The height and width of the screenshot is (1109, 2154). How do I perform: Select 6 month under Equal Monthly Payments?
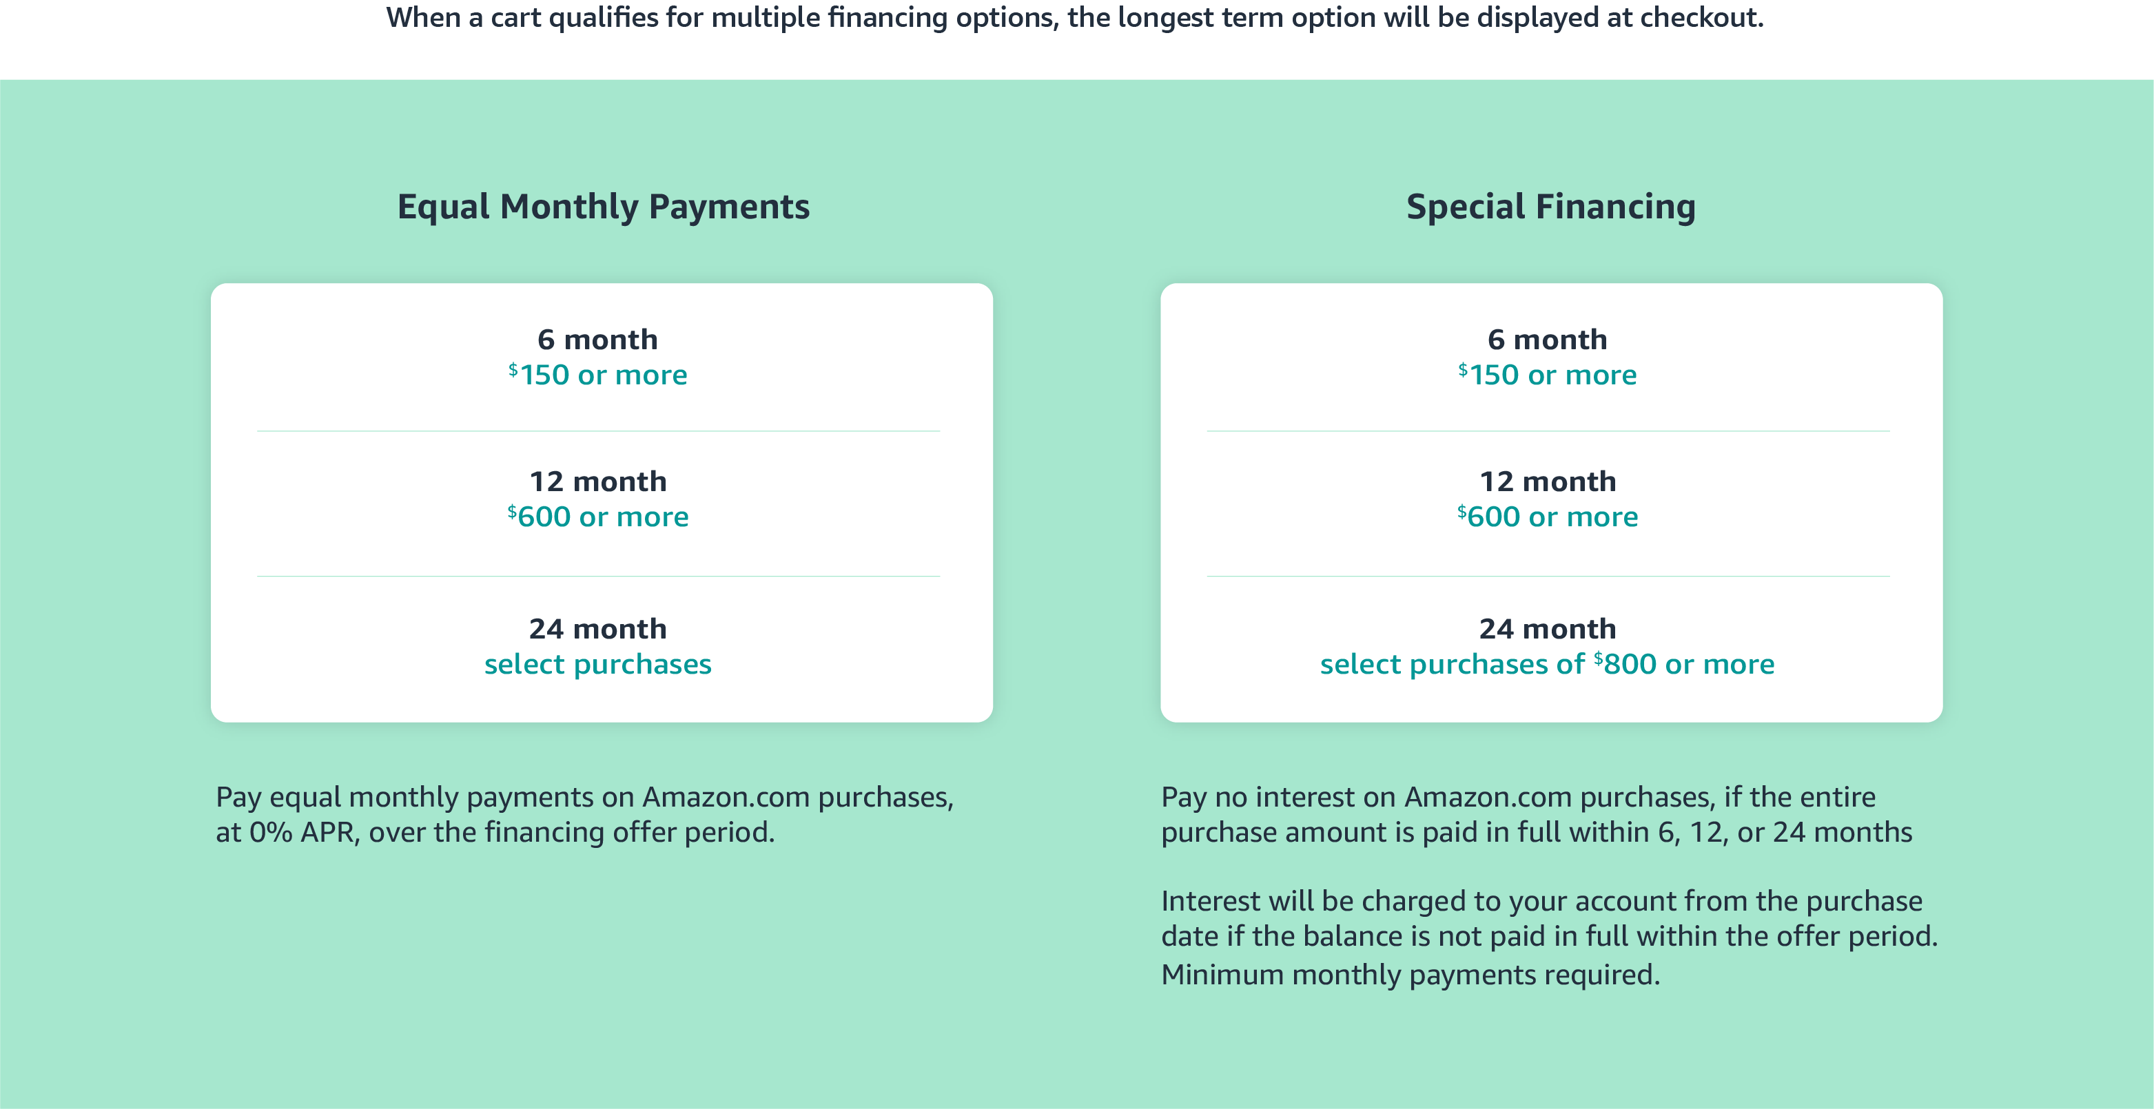[597, 340]
